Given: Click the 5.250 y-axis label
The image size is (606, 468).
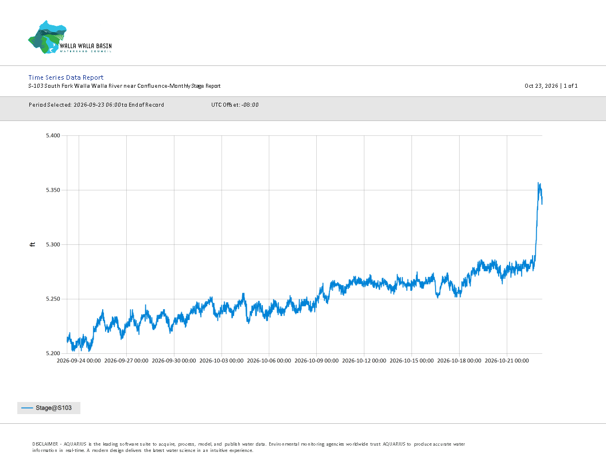Looking at the screenshot, I should tap(53, 299).
